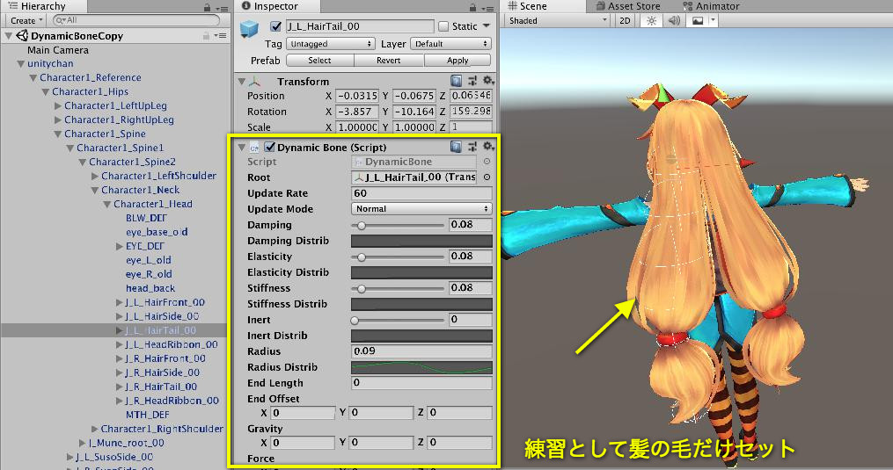The width and height of the screenshot is (893, 470).
Task: Click the Update Rate input field
Action: tap(421, 193)
